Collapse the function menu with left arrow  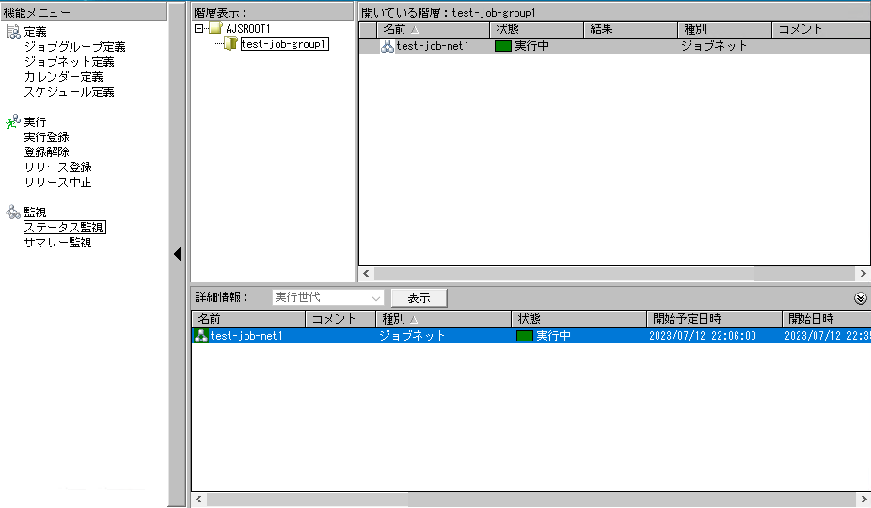pyautogui.click(x=177, y=253)
